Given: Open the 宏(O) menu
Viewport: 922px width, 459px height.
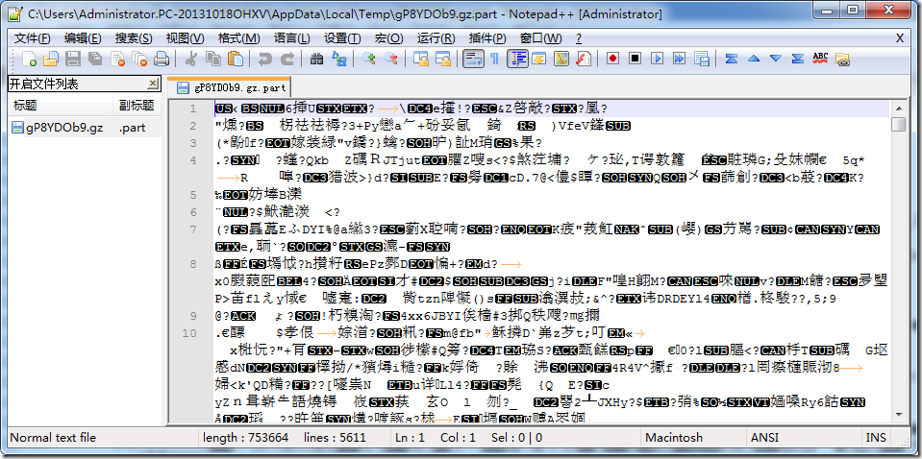Looking at the screenshot, I should [x=388, y=38].
